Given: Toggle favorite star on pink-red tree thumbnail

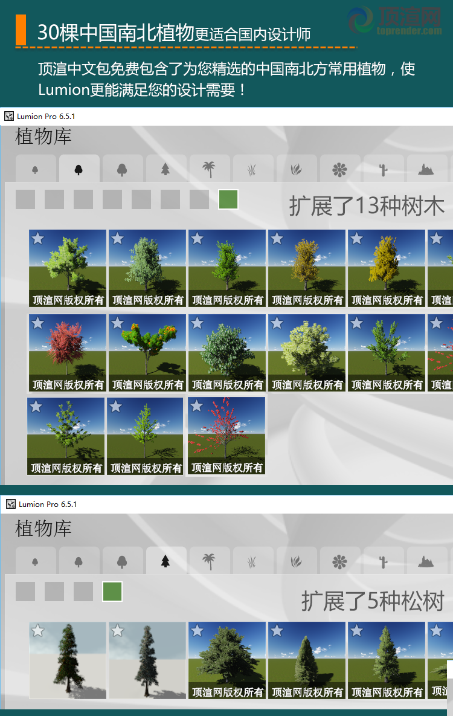Looking at the screenshot, I should [38, 323].
